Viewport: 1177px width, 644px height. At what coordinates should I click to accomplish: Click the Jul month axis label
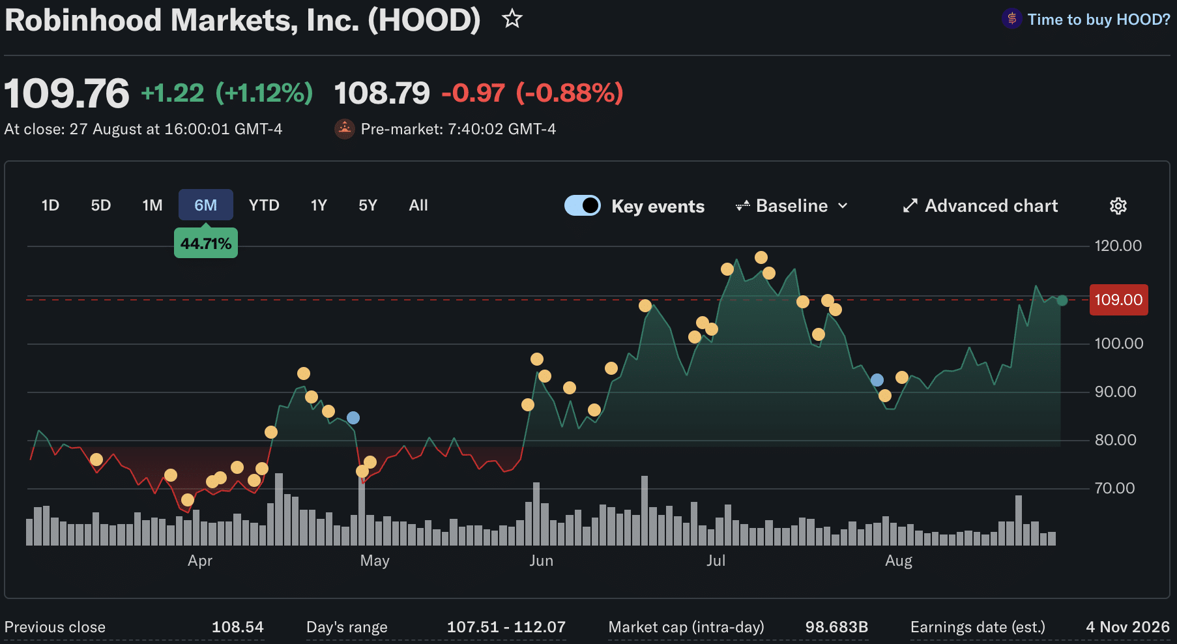point(716,561)
